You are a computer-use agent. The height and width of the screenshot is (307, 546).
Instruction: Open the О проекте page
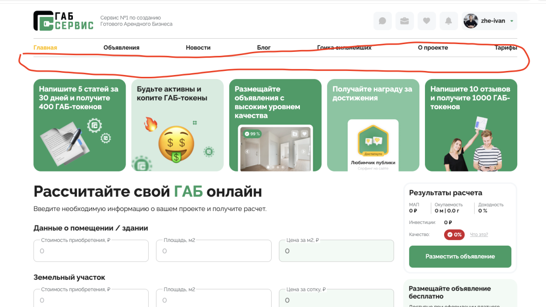click(433, 48)
